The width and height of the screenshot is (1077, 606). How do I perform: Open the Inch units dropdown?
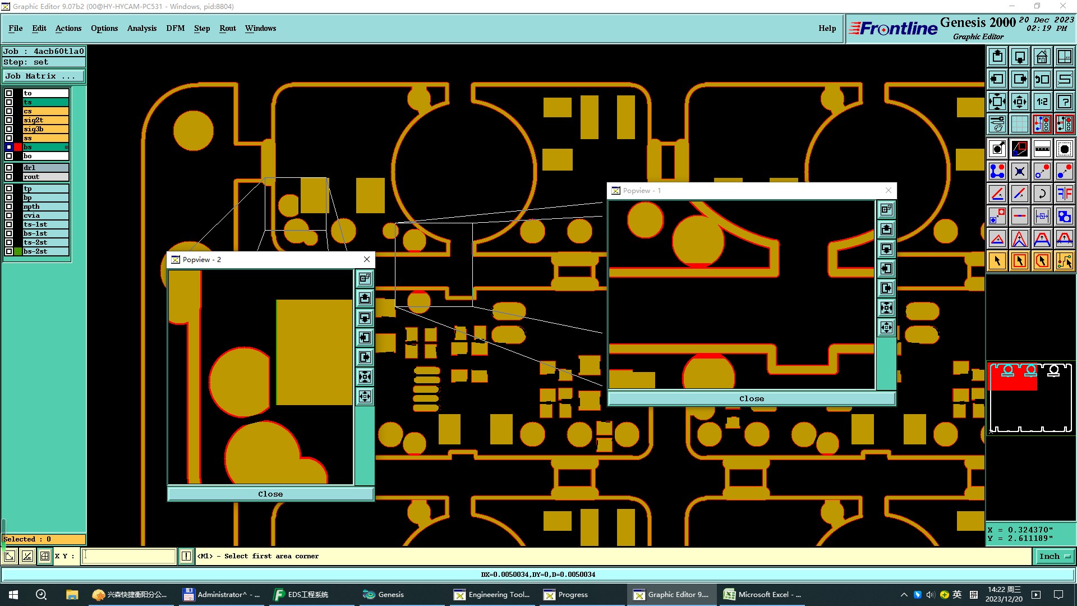(x=1055, y=556)
